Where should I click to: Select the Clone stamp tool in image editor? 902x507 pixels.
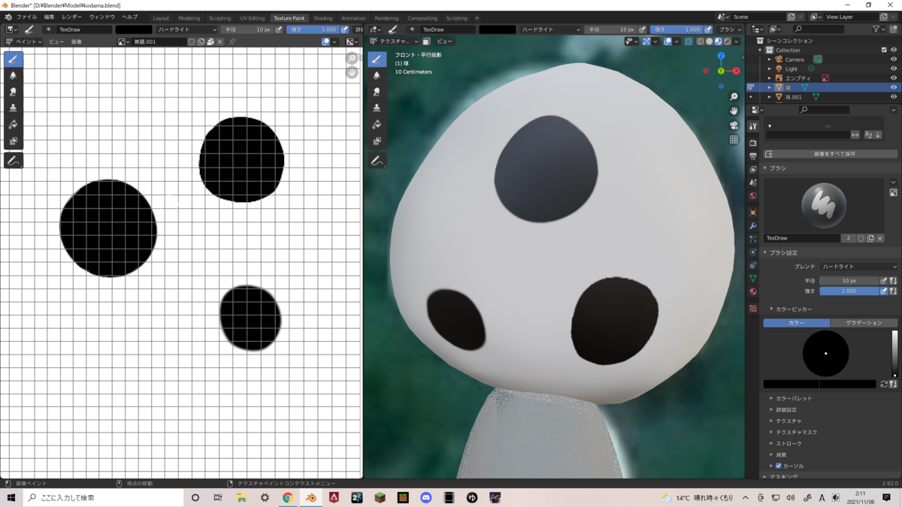click(x=14, y=108)
